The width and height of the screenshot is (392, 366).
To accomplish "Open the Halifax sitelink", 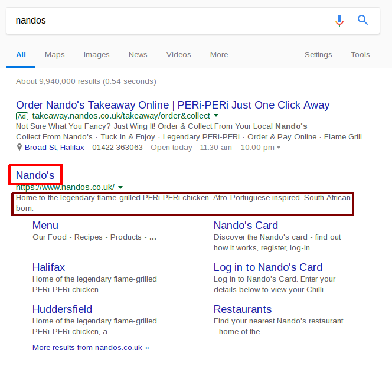I will pyautogui.click(x=48, y=267).
